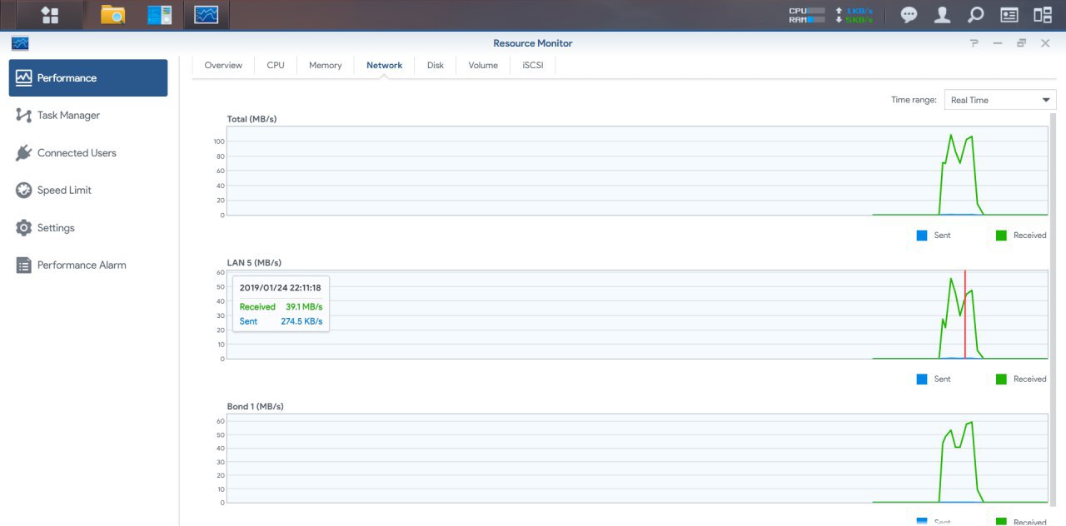
Task: Switch to the iSCSI tab
Action: pyautogui.click(x=533, y=65)
